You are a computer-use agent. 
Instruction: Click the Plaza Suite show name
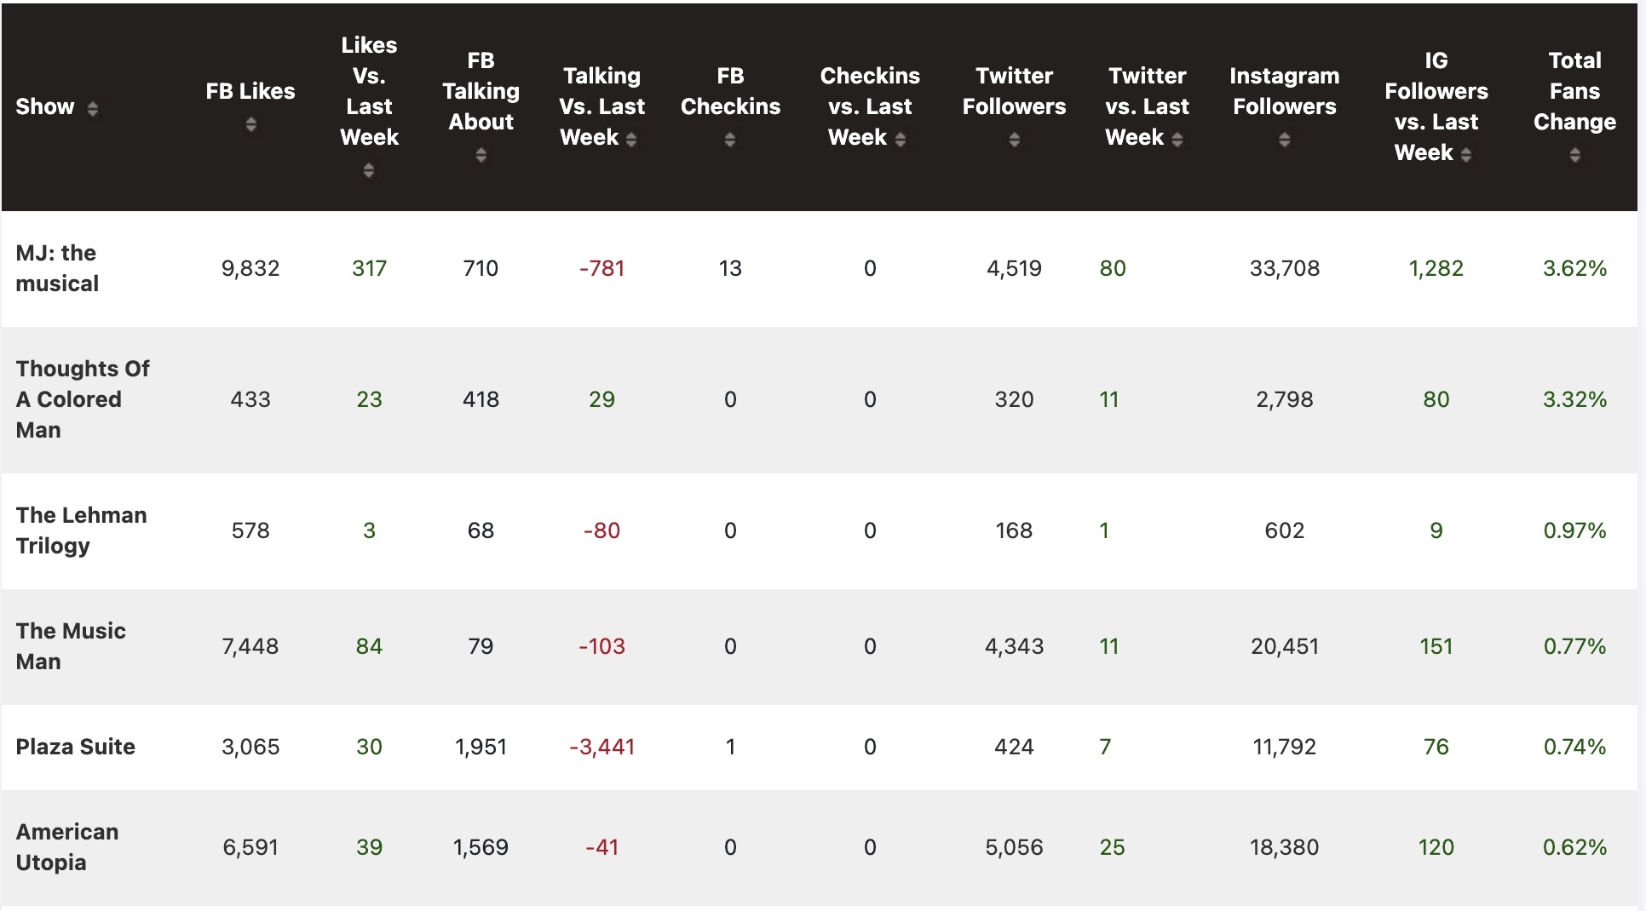[x=76, y=747]
